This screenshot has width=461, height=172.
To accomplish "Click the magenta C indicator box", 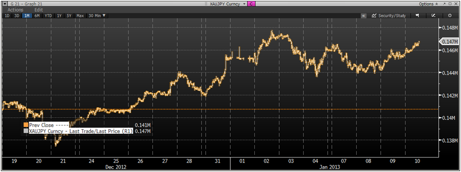I will 252,4.
